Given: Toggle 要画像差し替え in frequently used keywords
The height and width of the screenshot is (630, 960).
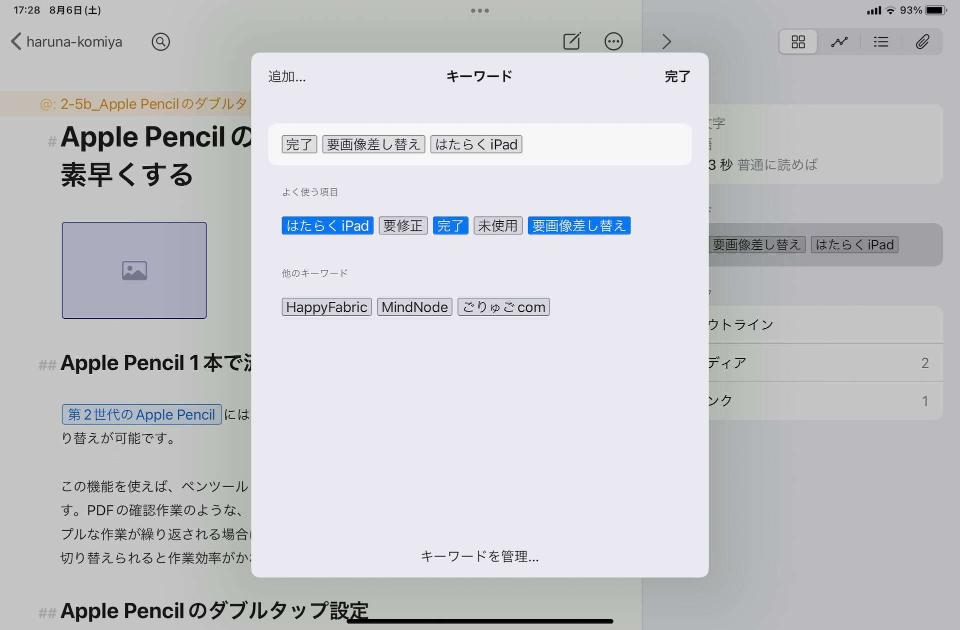Looking at the screenshot, I should point(579,226).
